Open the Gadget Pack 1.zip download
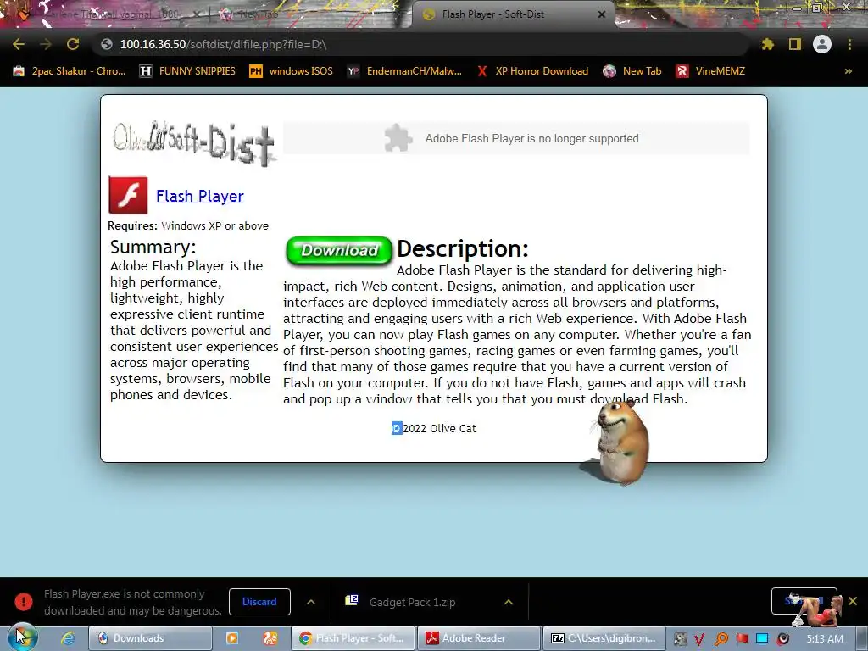This screenshot has height=651, width=868. pos(412,602)
